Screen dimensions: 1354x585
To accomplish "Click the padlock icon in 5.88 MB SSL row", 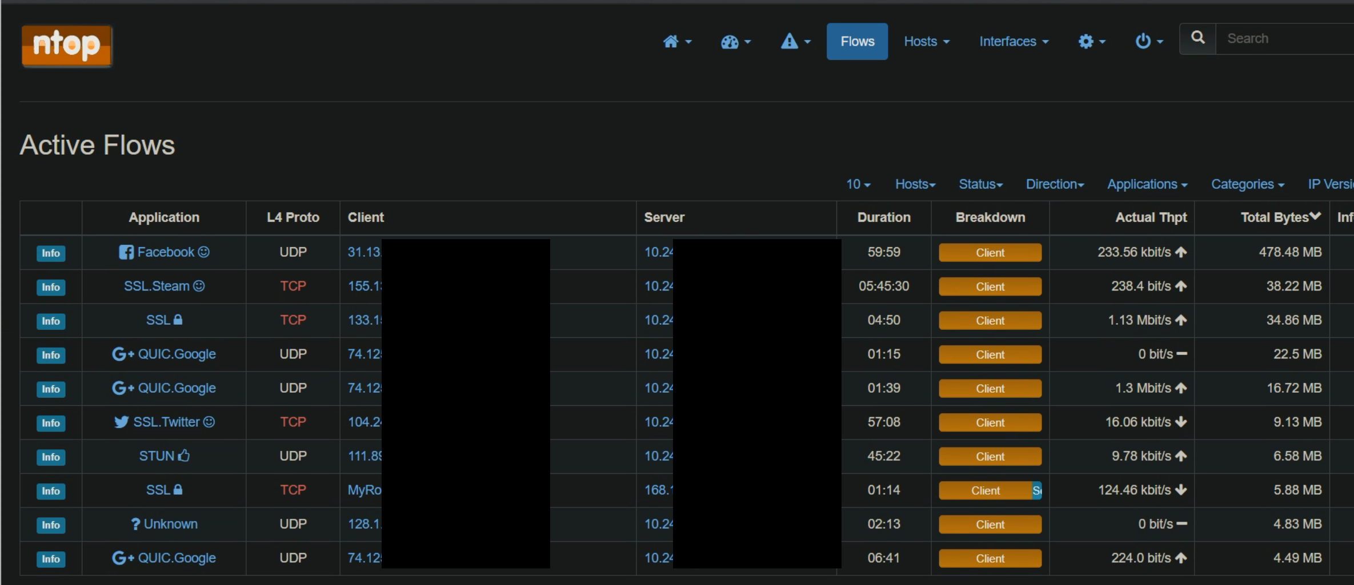I will (x=178, y=490).
